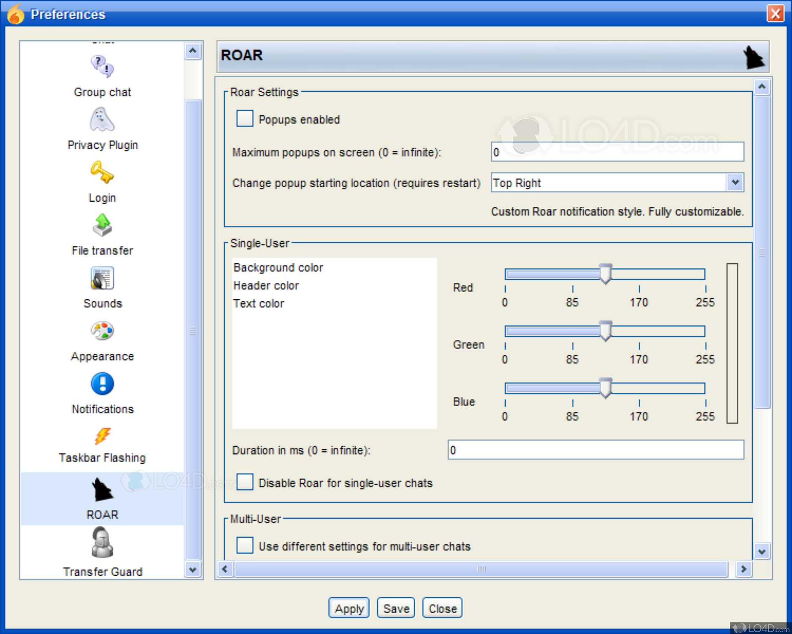
Task: Open Login settings via key icon
Action: 101,172
